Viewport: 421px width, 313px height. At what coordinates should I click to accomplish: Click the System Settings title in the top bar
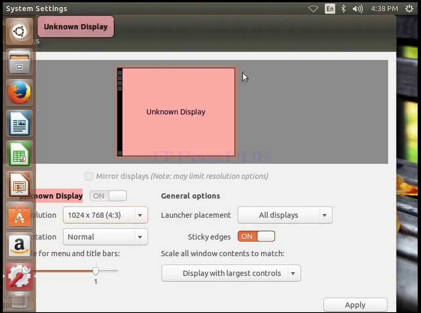[36, 9]
